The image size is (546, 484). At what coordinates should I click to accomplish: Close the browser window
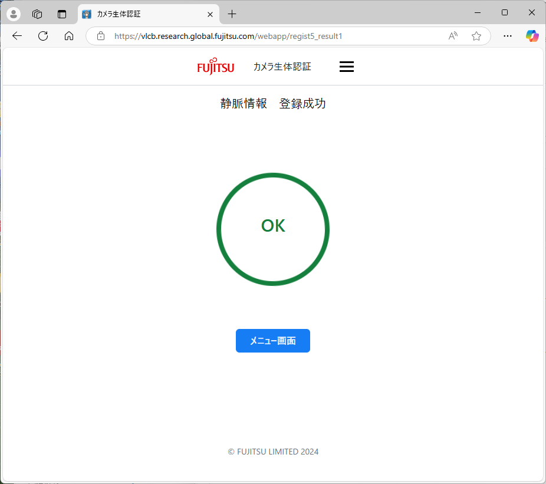point(532,12)
